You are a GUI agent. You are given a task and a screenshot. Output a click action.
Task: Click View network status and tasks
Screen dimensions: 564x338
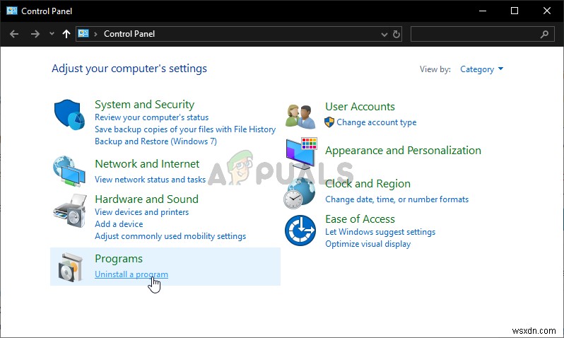point(150,180)
